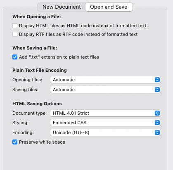Open the Document type dropdown showing HTML 4.01 Strict
The image size is (173, 170).
tap(105, 113)
